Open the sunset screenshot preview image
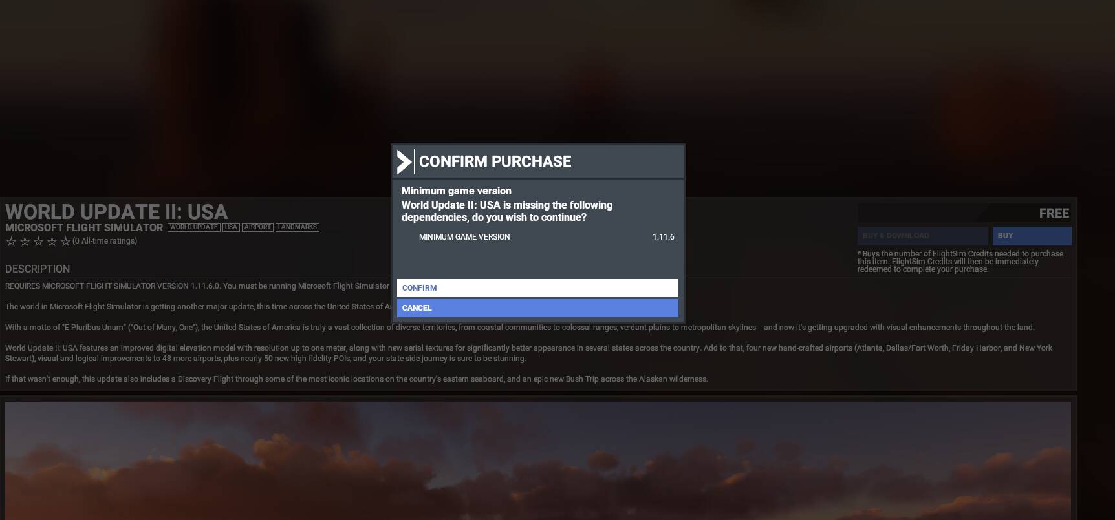 [538, 461]
